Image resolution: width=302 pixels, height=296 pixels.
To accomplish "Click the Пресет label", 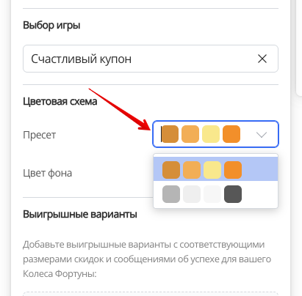I will (x=40, y=135).
